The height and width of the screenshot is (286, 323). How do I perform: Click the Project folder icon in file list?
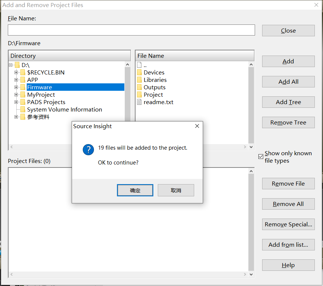click(139, 94)
